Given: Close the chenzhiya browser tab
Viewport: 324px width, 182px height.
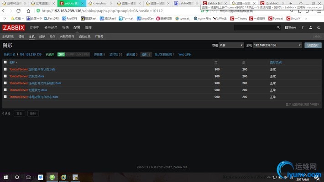Looking at the screenshot, I should [111, 3].
